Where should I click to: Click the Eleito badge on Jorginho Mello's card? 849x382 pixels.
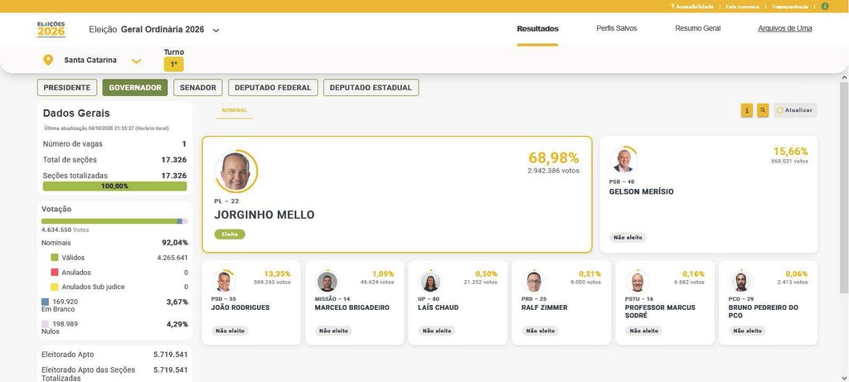(x=230, y=235)
